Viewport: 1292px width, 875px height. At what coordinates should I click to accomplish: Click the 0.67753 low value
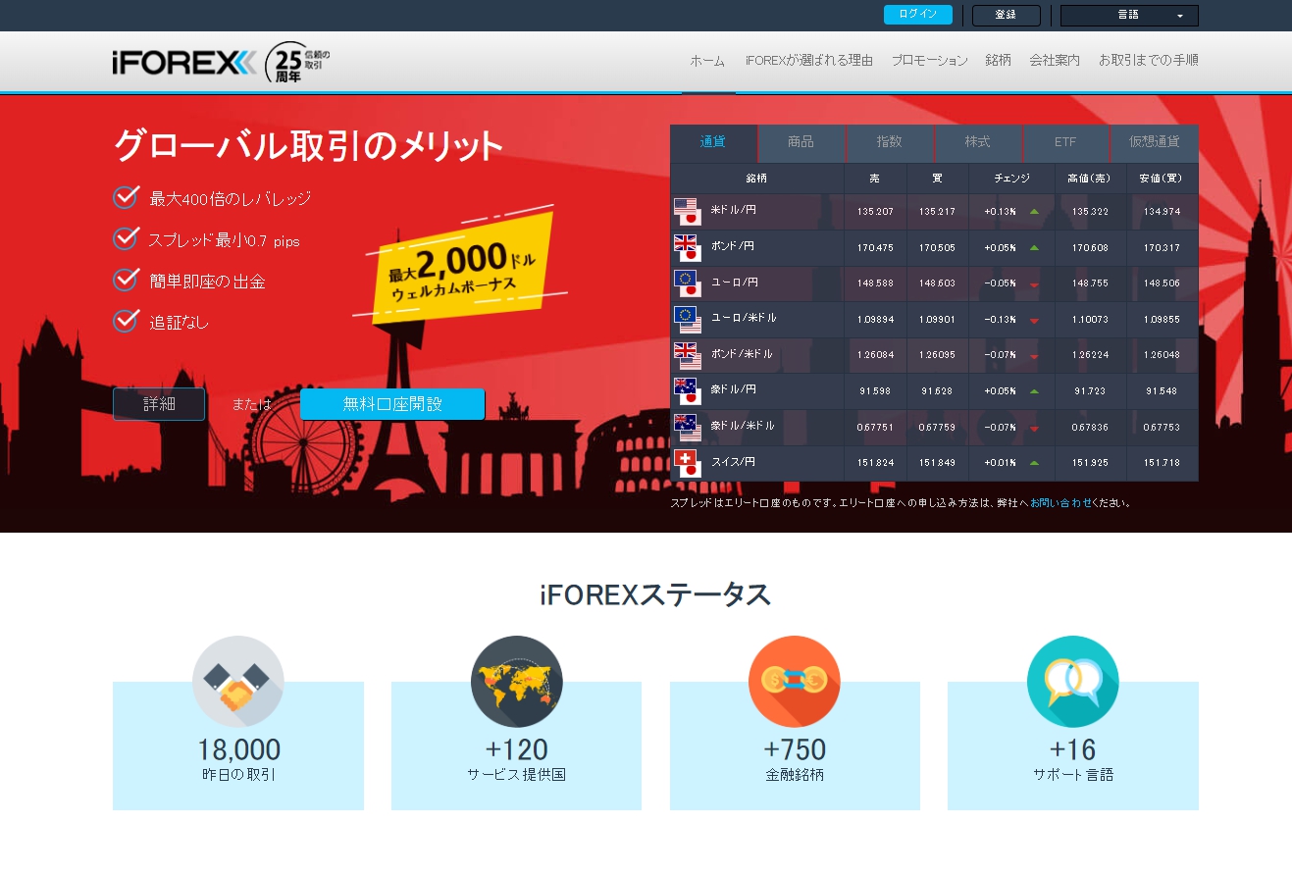pyautogui.click(x=1162, y=428)
